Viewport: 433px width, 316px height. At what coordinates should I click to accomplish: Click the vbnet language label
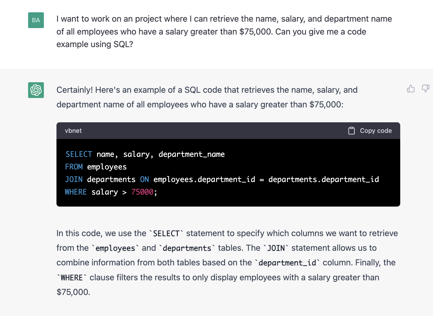click(x=73, y=131)
